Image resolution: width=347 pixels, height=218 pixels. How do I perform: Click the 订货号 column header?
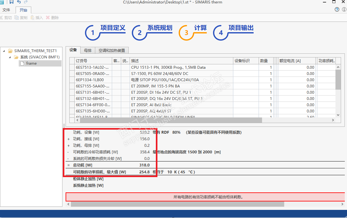coord(93,61)
